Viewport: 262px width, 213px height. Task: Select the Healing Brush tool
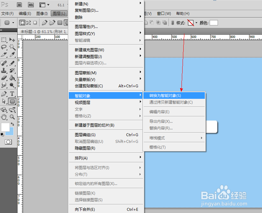pyautogui.click(x=4, y=63)
